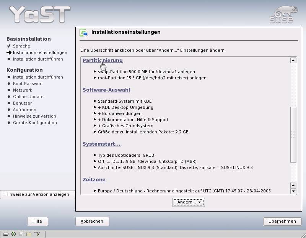This screenshot has width=306, height=238.
Task: Click the Konfiguration section heading
Action: coord(24,70)
